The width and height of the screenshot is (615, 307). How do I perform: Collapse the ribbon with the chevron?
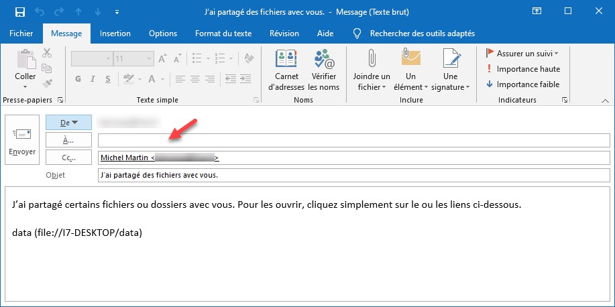point(604,101)
